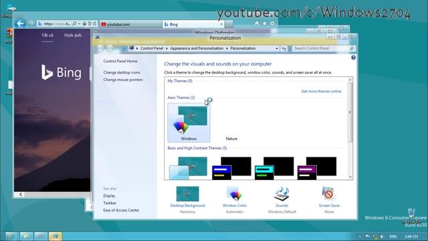Click Back button in Personalization window

point(100,48)
